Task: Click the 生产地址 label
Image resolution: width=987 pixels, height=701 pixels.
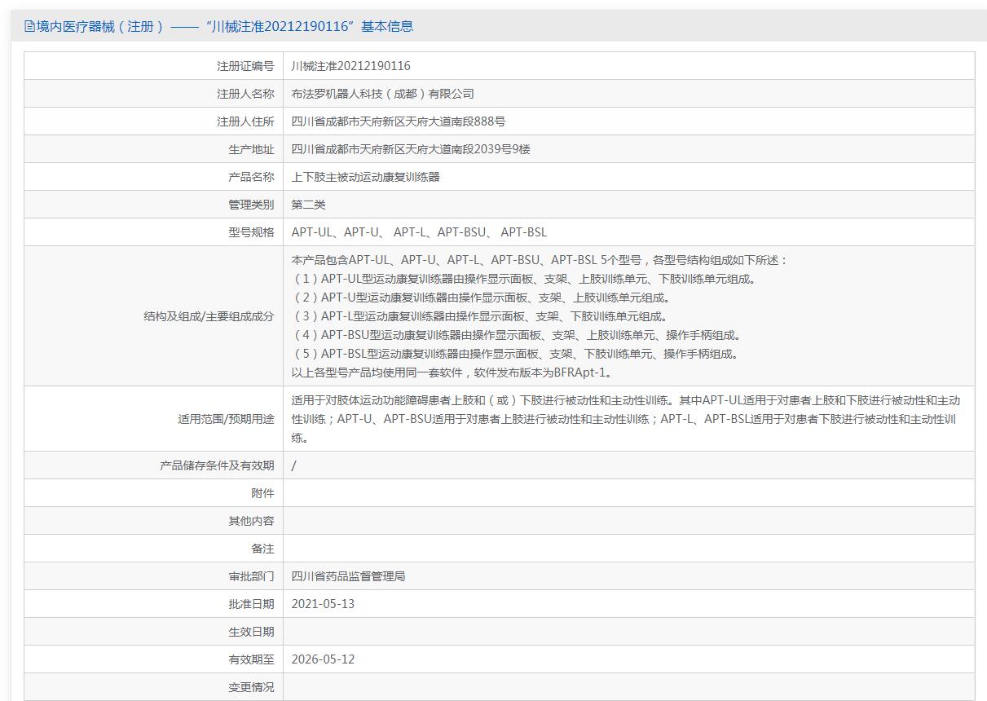Action: [251, 149]
